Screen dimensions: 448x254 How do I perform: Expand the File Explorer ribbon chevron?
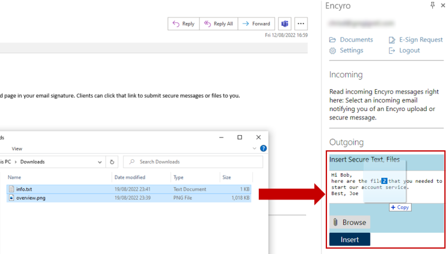tap(254, 149)
